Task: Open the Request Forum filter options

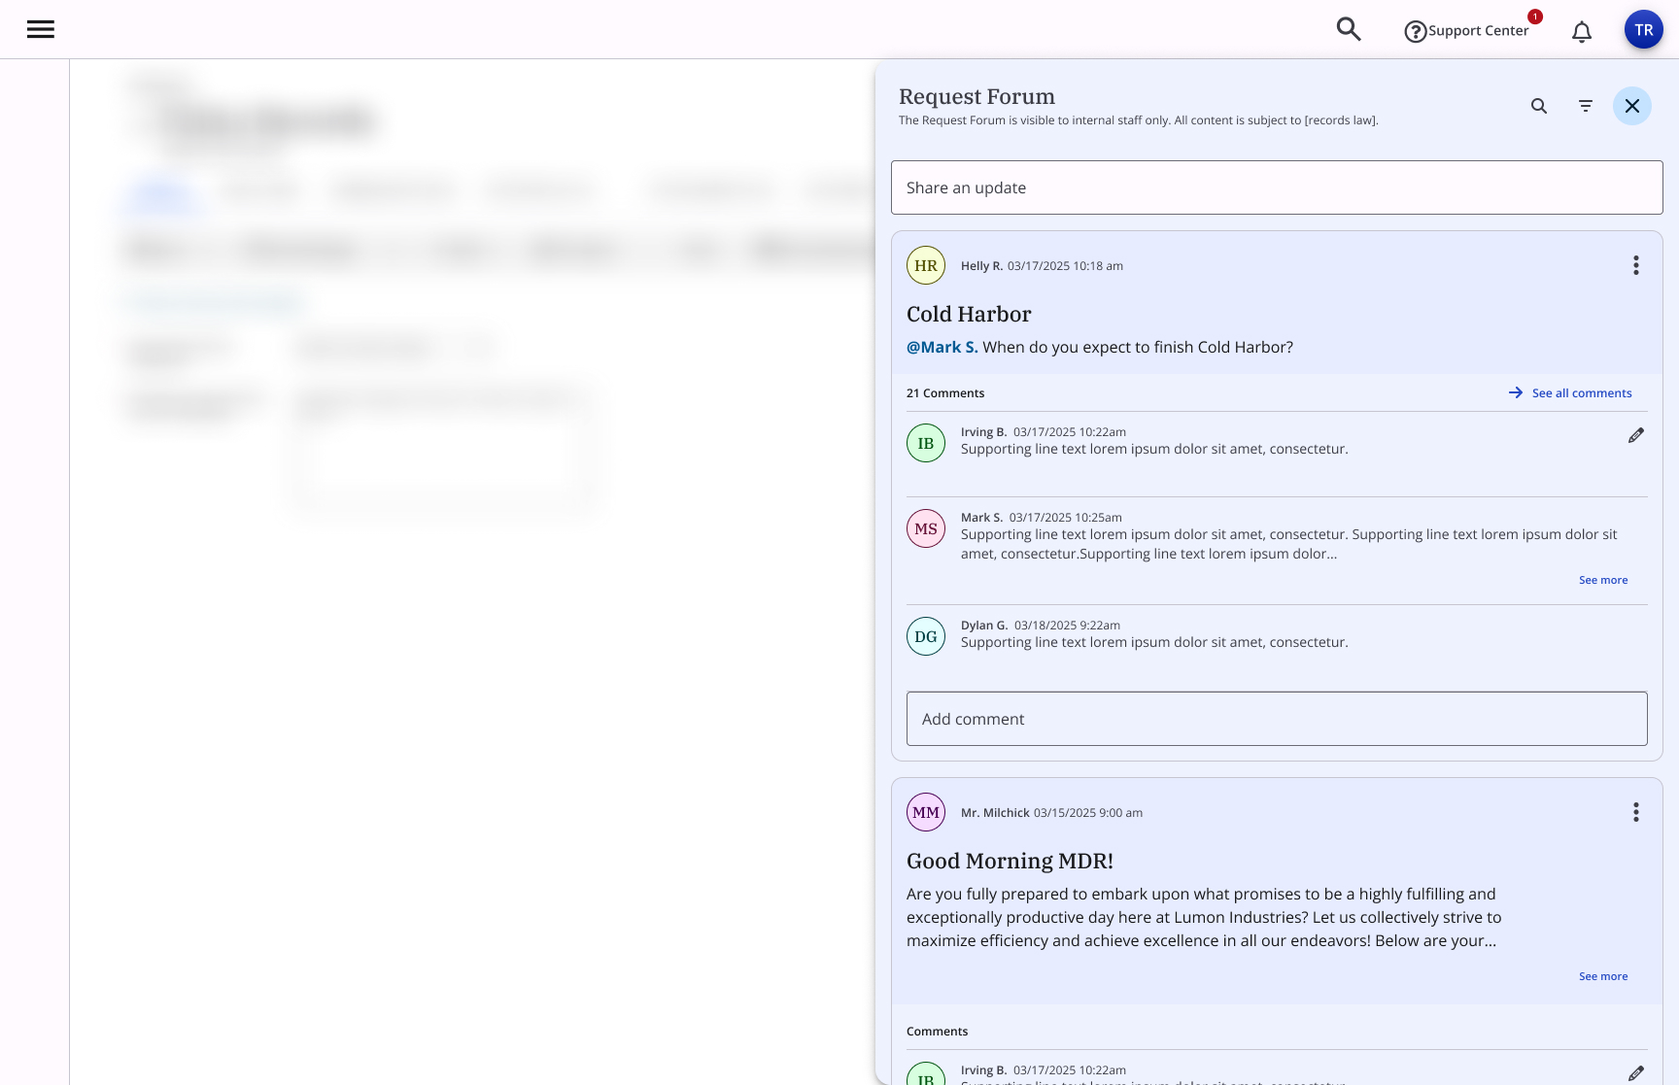Action: 1586,106
